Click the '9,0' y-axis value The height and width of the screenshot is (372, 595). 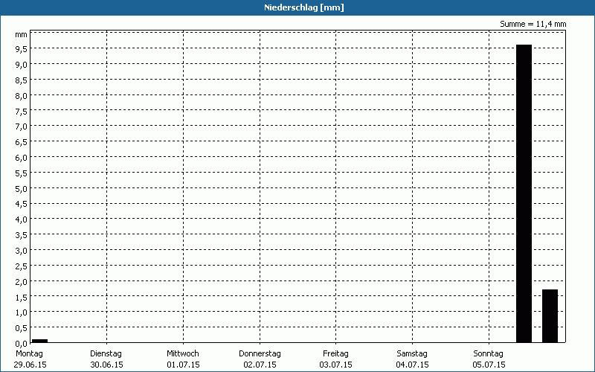click(22, 65)
